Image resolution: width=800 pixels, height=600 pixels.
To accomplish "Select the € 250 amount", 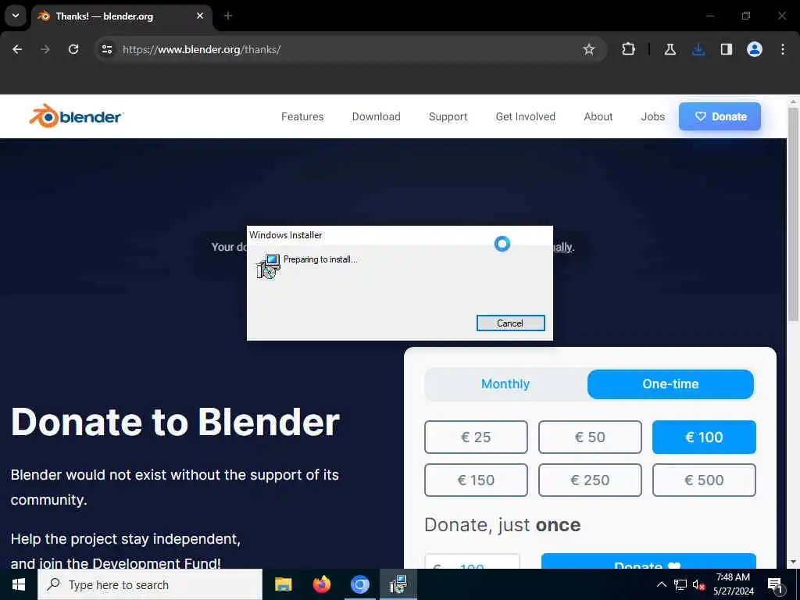I will tap(590, 480).
